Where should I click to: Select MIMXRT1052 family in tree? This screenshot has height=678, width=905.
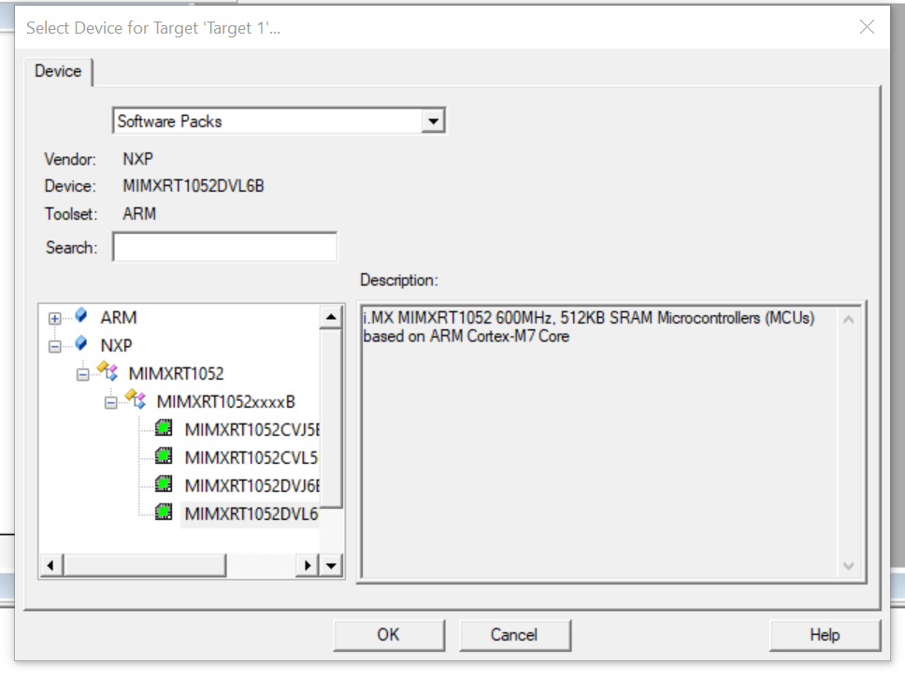pyautogui.click(x=176, y=374)
